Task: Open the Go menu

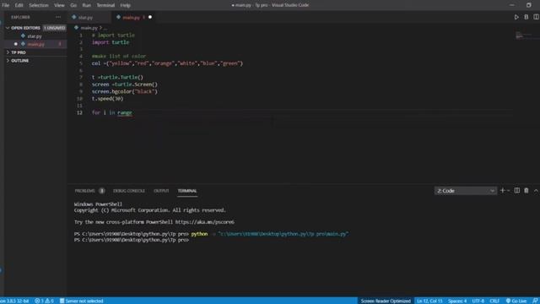Action: pos(73,5)
